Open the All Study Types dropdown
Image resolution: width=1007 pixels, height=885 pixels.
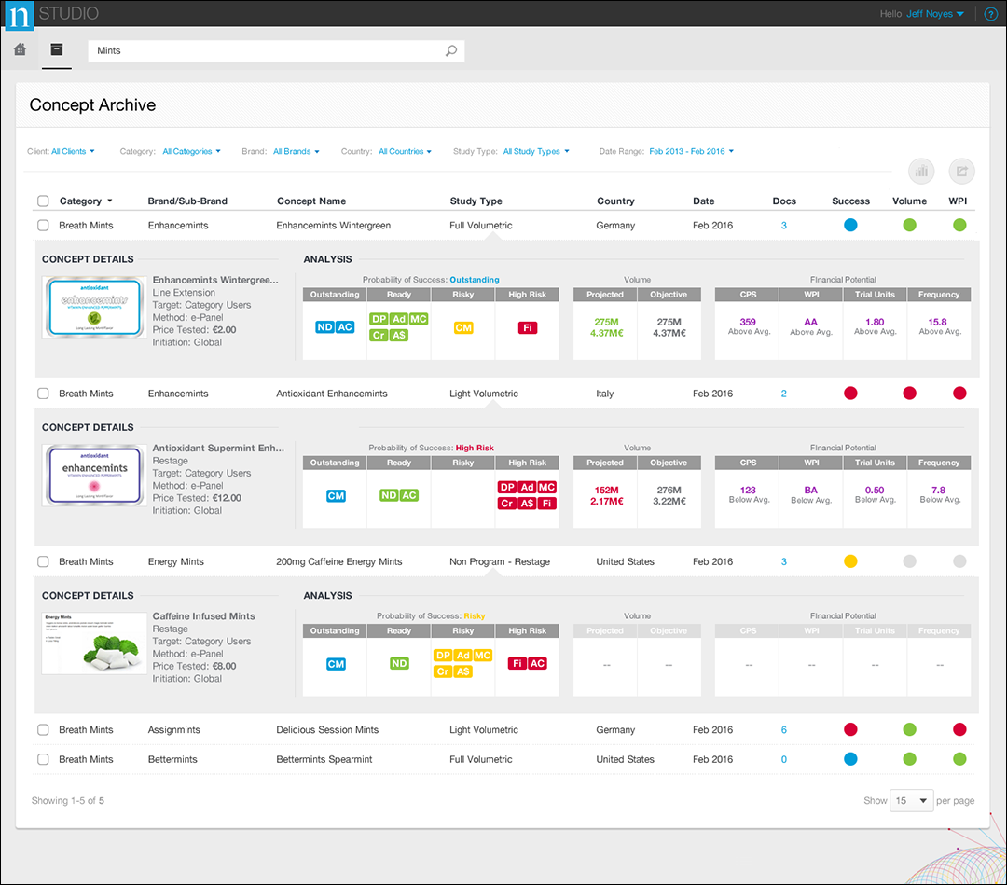point(536,152)
